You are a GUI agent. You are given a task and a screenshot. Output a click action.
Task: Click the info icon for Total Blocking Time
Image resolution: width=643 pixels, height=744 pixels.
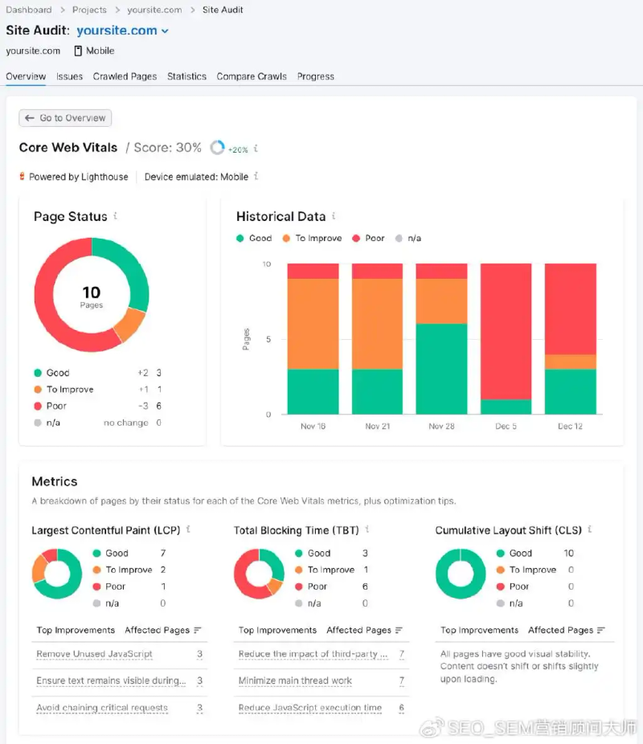coord(367,529)
